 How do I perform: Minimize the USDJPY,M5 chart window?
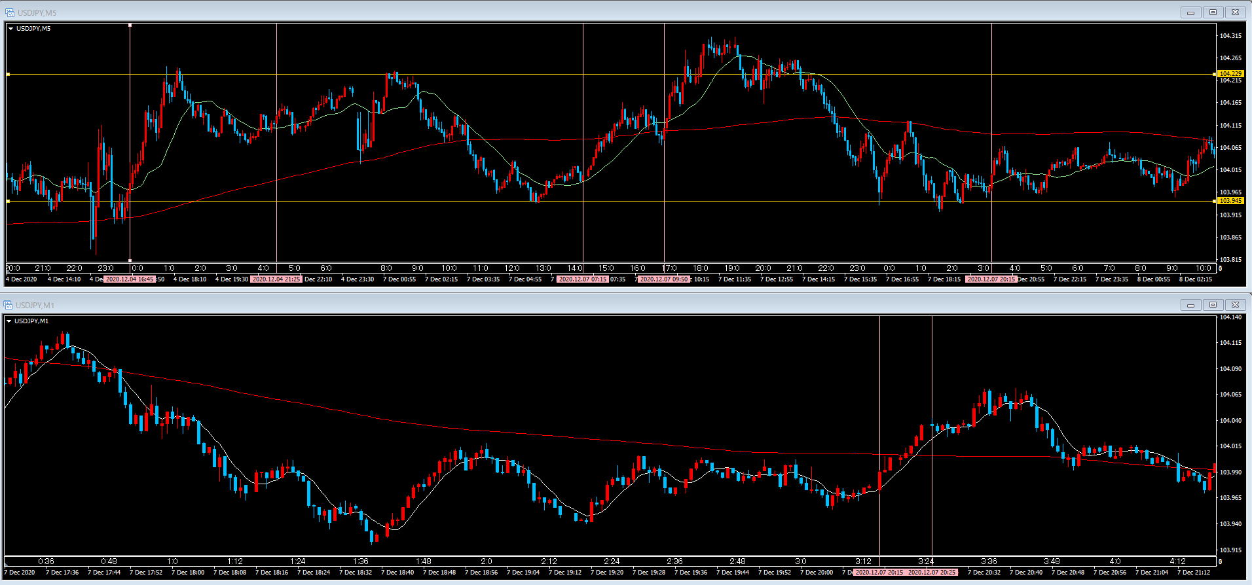1190,12
